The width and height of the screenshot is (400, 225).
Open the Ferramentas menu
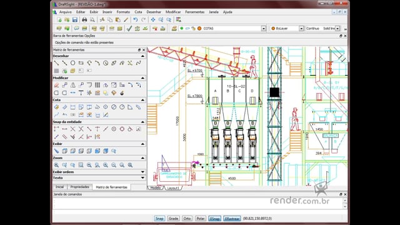194,12
